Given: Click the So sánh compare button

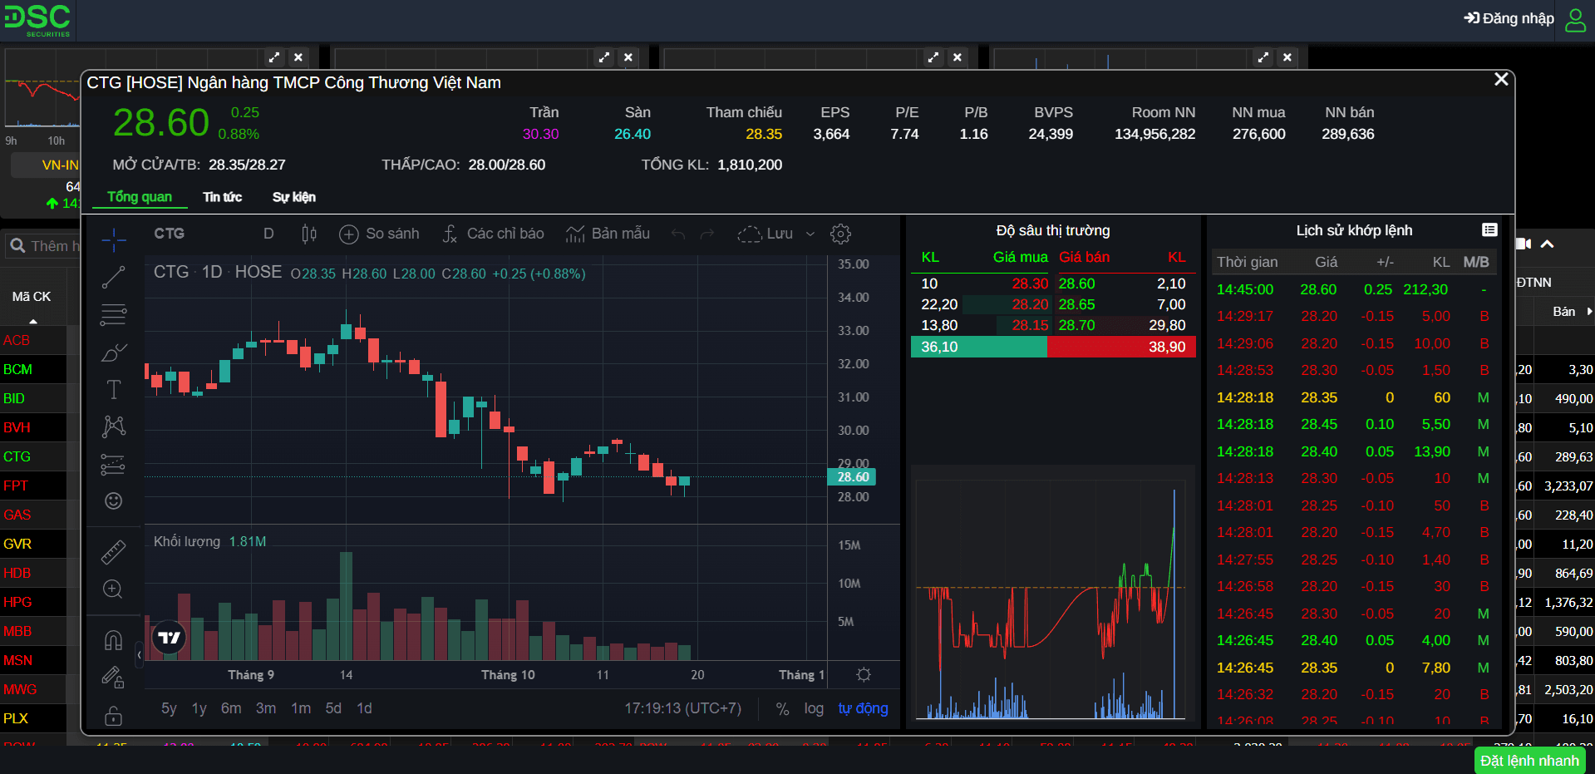Looking at the screenshot, I should point(380,234).
